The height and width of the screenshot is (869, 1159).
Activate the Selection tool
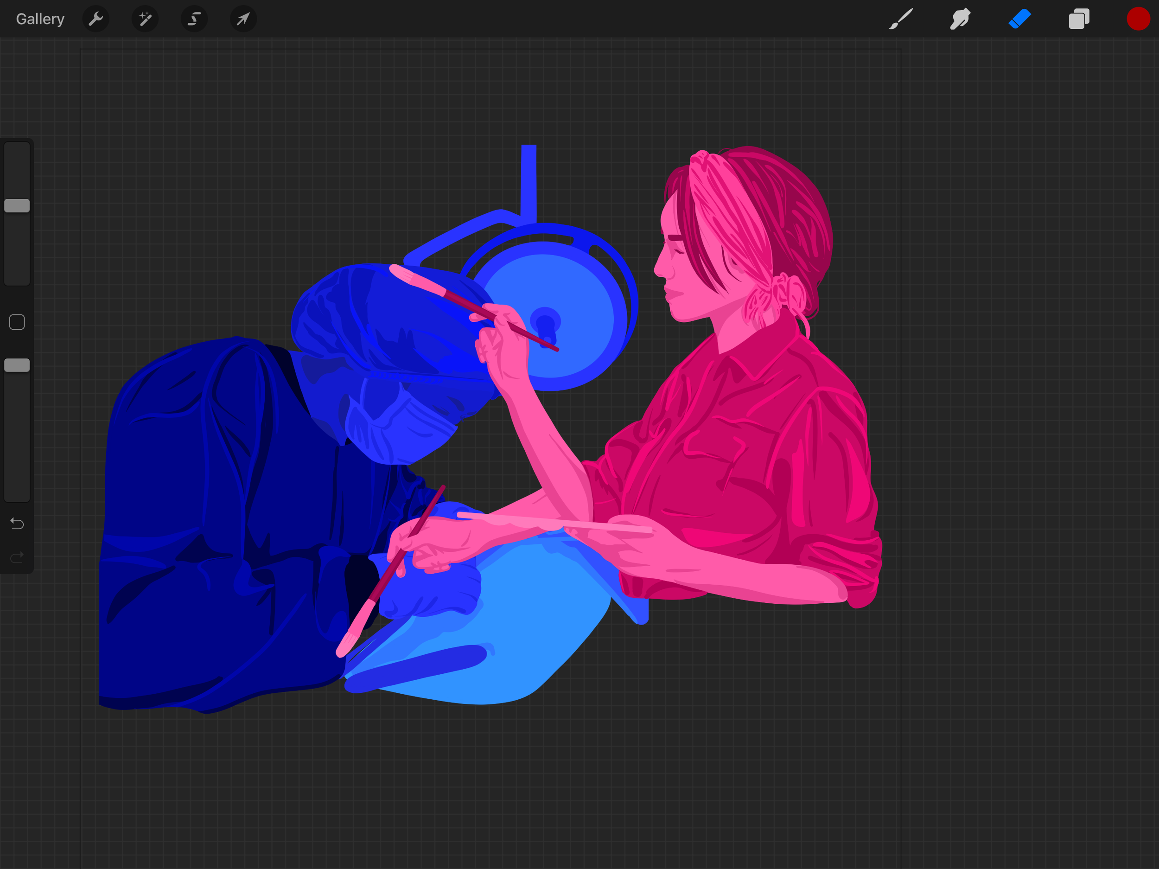pyautogui.click(x=194, y=19)
